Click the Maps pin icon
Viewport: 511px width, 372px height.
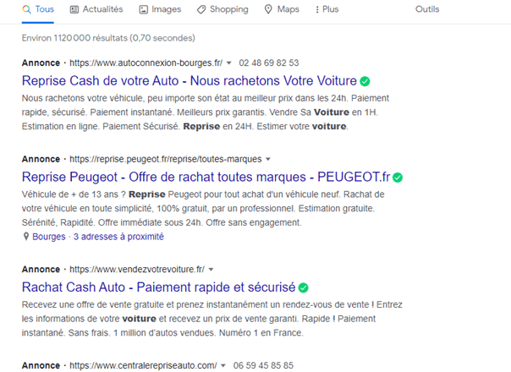pos(268,9)
